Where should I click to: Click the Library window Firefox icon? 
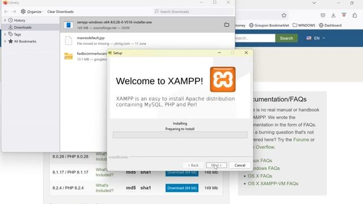click(5, 2)
